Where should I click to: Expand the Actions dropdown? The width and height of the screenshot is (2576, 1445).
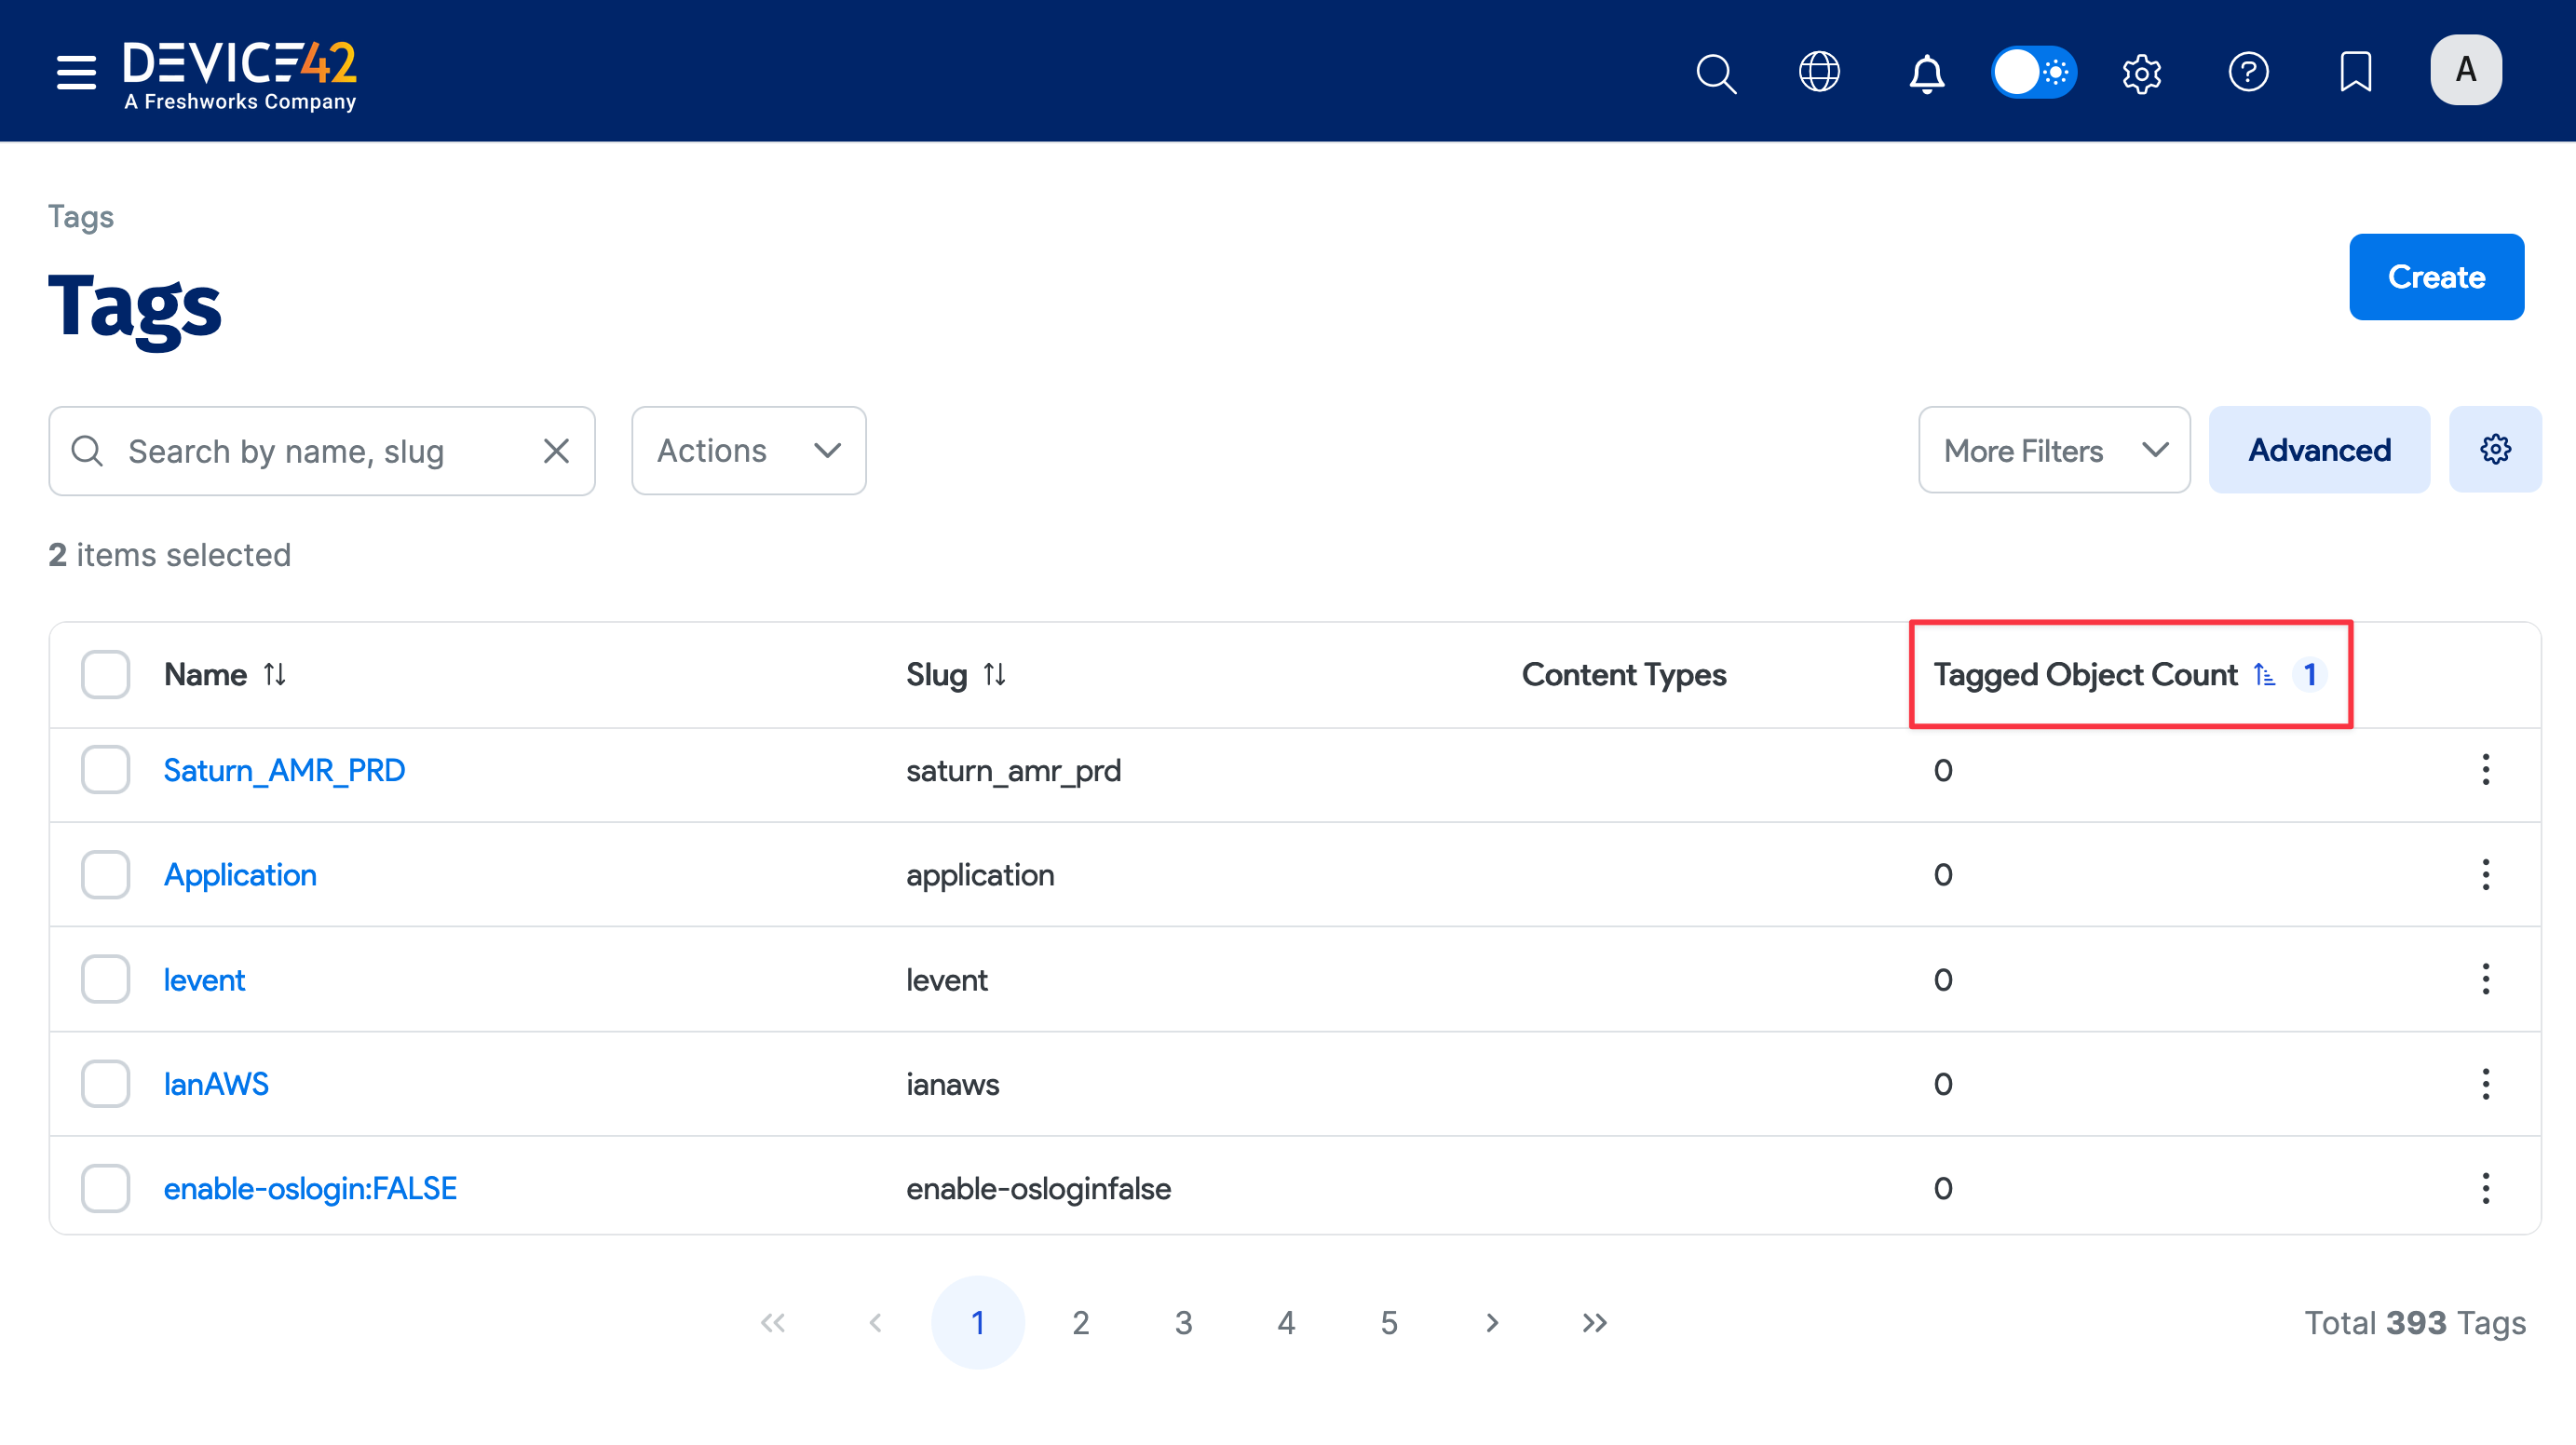(748, 450)
